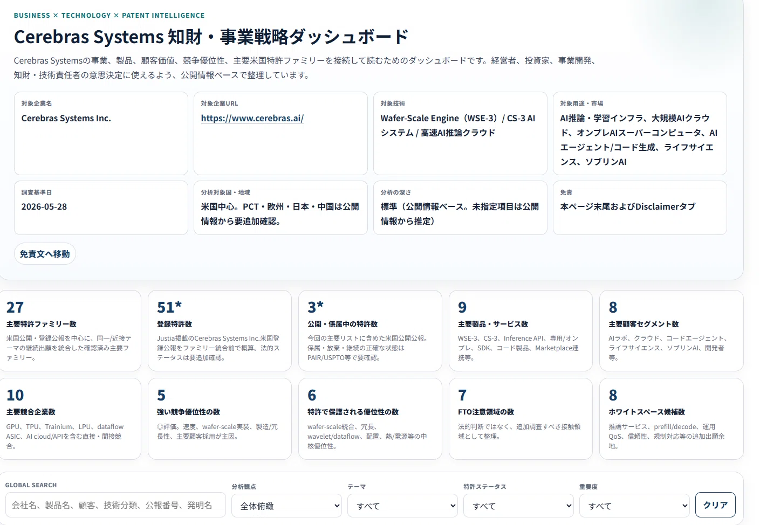Select the FTO注意領域の数 card
760x525 pixels.
click(x=521, y=419)
